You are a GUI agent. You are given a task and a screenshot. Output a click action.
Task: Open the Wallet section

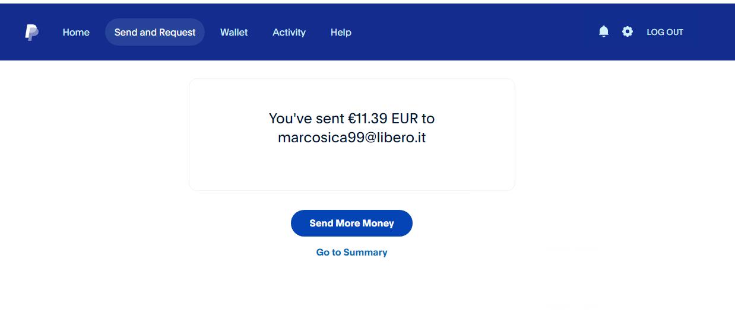(x=234, y=33)
